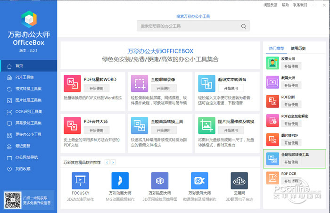Show next page of recommended software
Screen dimensions: 330x213
click(113, 162)
